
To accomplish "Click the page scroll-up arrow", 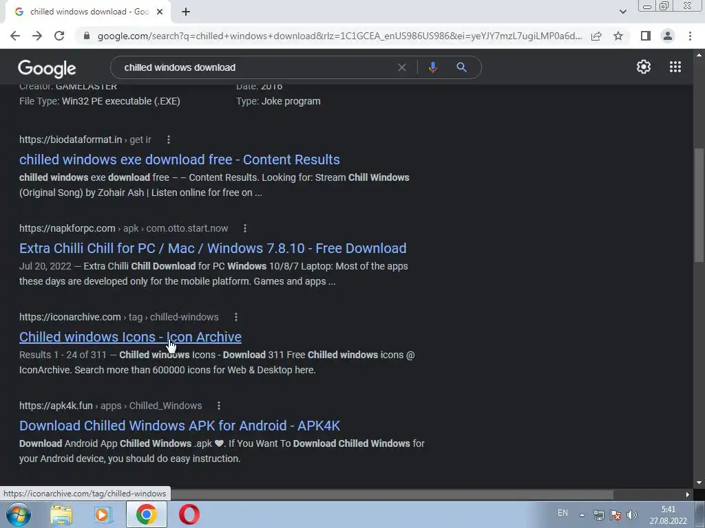I will tap(699, 55).
